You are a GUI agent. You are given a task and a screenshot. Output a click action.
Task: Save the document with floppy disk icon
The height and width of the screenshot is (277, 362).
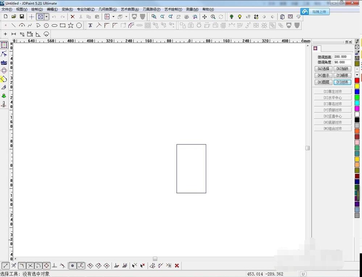(x=22, y=17)
